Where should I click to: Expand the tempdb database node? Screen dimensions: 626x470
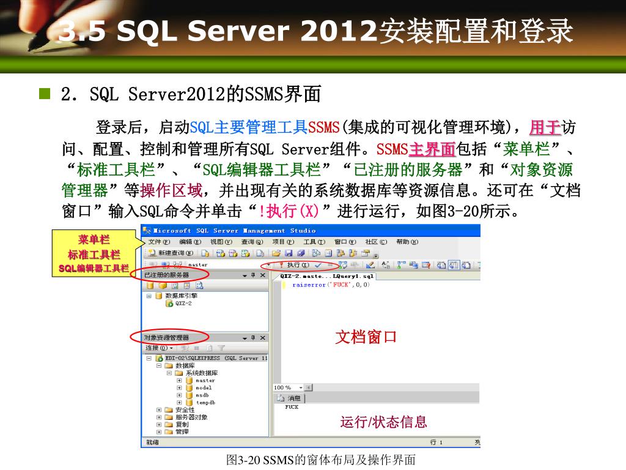pos(179,403)
